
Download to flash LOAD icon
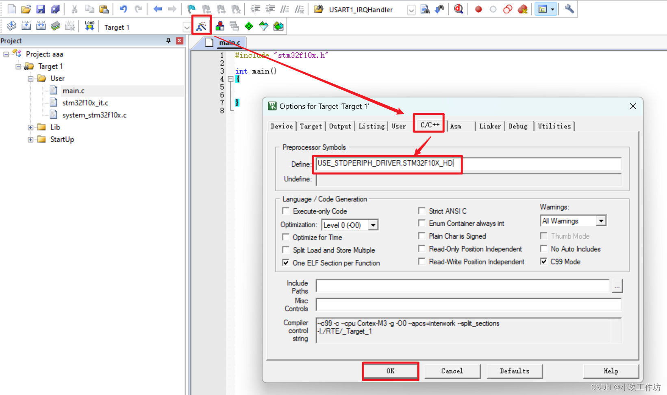click(x=89, y=26)
